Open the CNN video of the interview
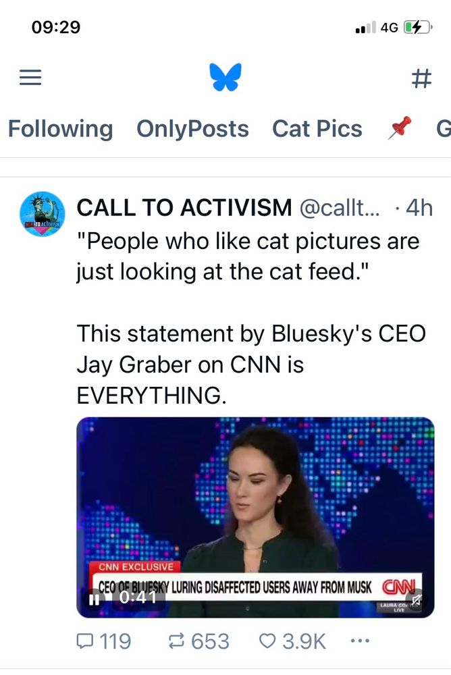The width and height of the screenshot is (451, 675). point(255,517)
